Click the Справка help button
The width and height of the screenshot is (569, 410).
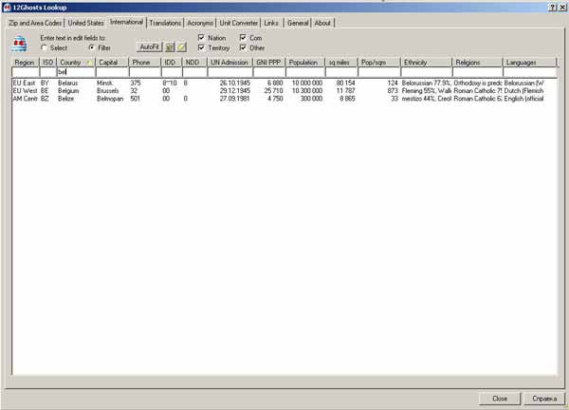pyautogui.click(x=544, y=399)
